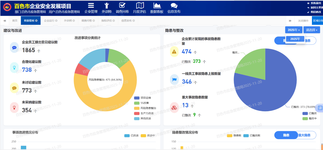Screen dimensions: 323x150
Task: Click the 外训师 person icon
Action: click(106, 6)
